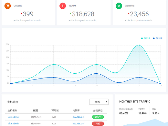Click the red up arrow beside 23,456

click(129, 14)
